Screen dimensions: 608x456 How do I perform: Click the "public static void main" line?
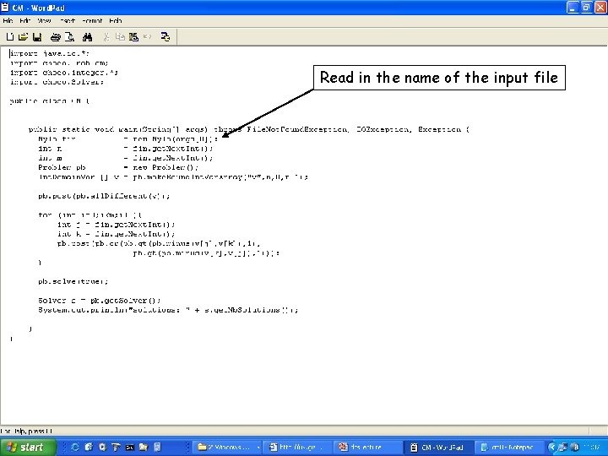point(249,129)
